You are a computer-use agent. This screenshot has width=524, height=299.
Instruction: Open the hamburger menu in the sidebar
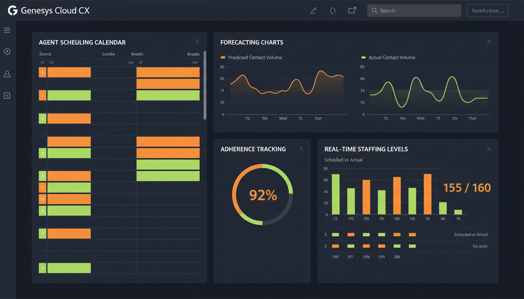coord(7,30)
